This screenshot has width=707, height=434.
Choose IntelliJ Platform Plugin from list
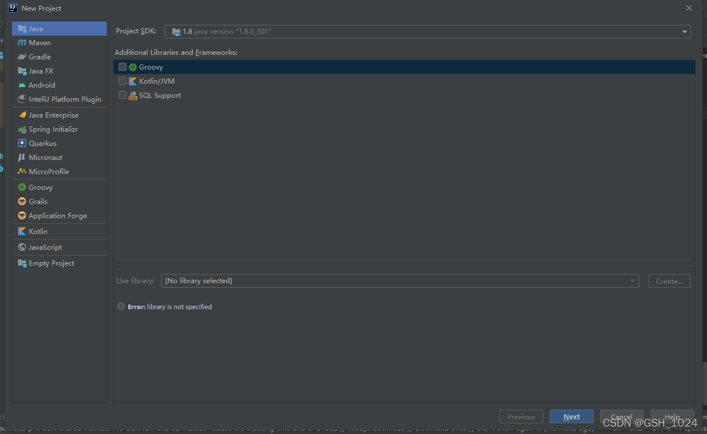59,99
